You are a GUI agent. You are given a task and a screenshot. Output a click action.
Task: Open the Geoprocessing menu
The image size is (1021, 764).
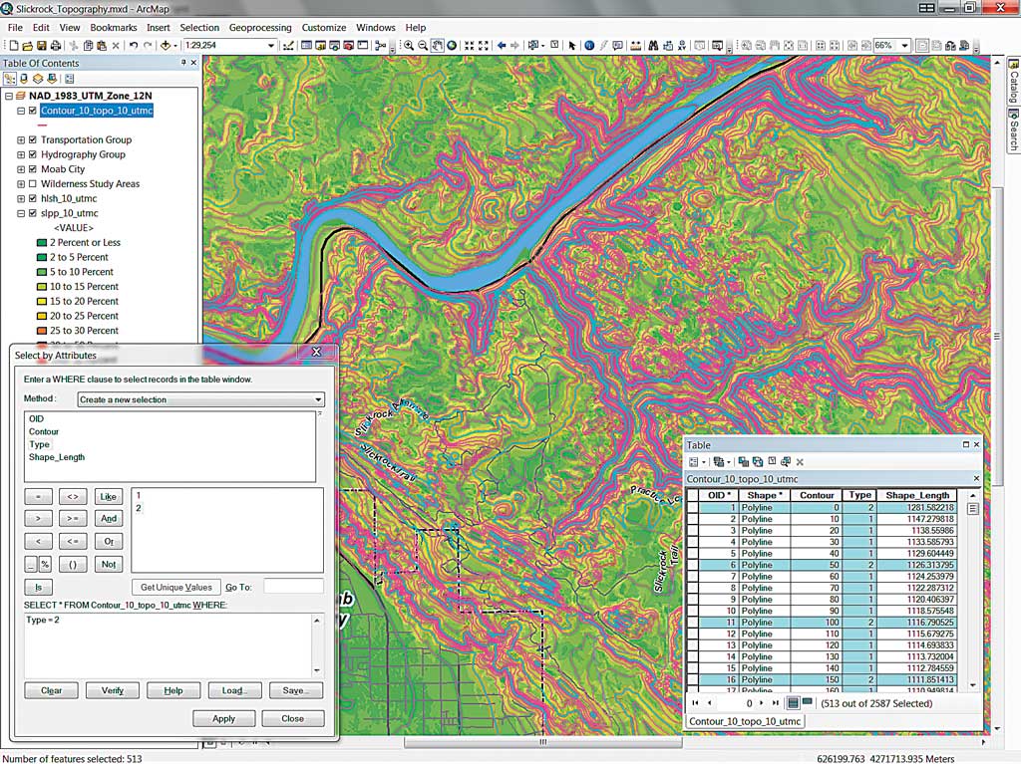coord(260,28)
